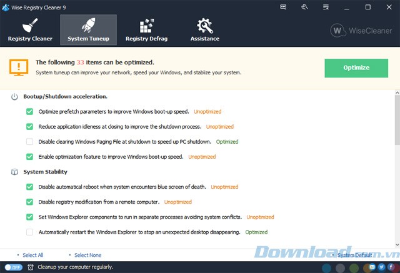Open the settings wrench icon

305,7
